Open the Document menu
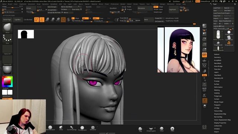This screenshot has width=238, height=134. tap(31, 4)
